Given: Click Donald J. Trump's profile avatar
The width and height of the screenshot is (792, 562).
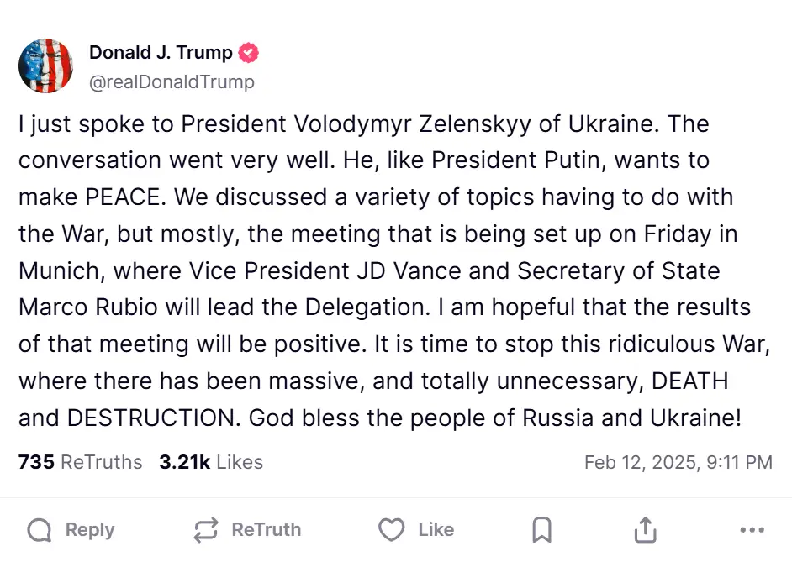Looking at the screenshot, I should tap(45, 65).
